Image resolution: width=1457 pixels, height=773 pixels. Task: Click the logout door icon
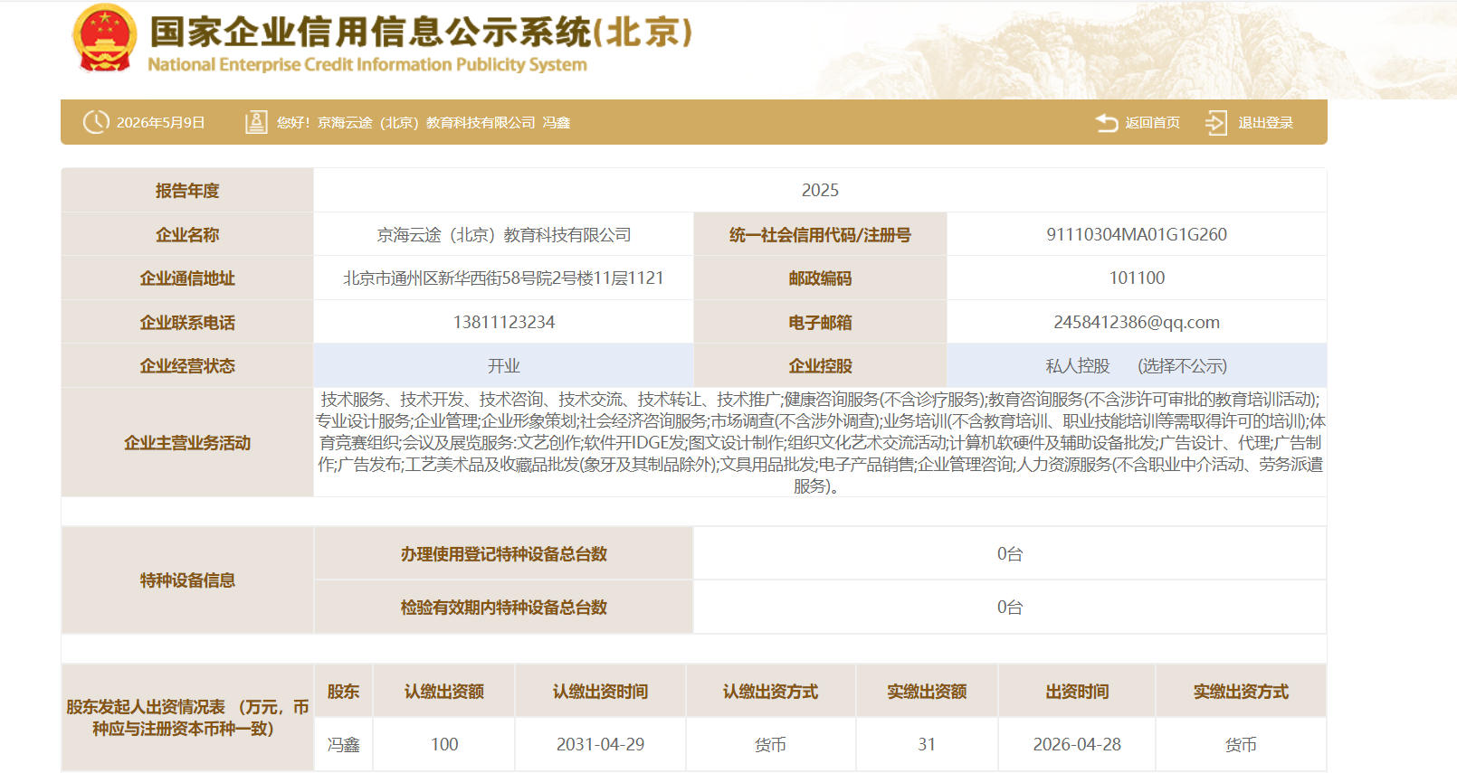(1215, 123)
